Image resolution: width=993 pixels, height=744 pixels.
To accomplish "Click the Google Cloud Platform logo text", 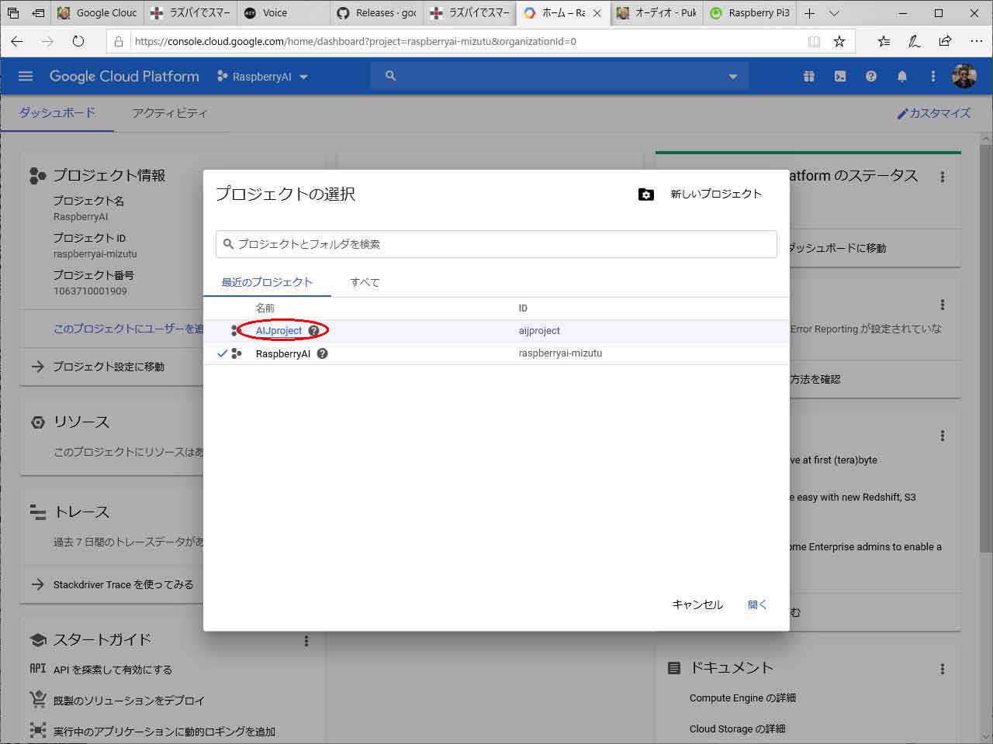I will pos(124,76).
